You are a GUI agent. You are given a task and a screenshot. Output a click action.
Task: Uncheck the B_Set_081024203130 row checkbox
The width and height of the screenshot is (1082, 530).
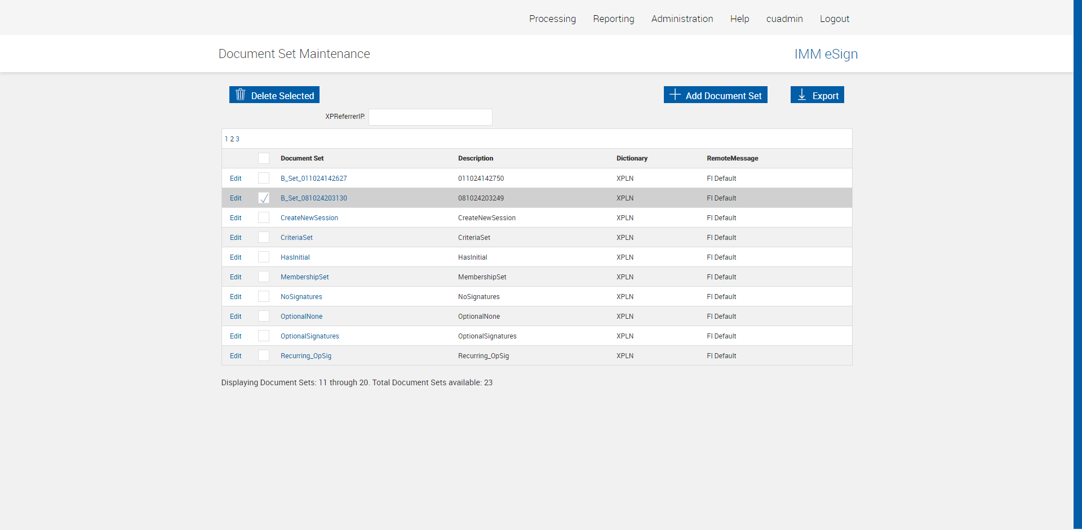(264, 198)
